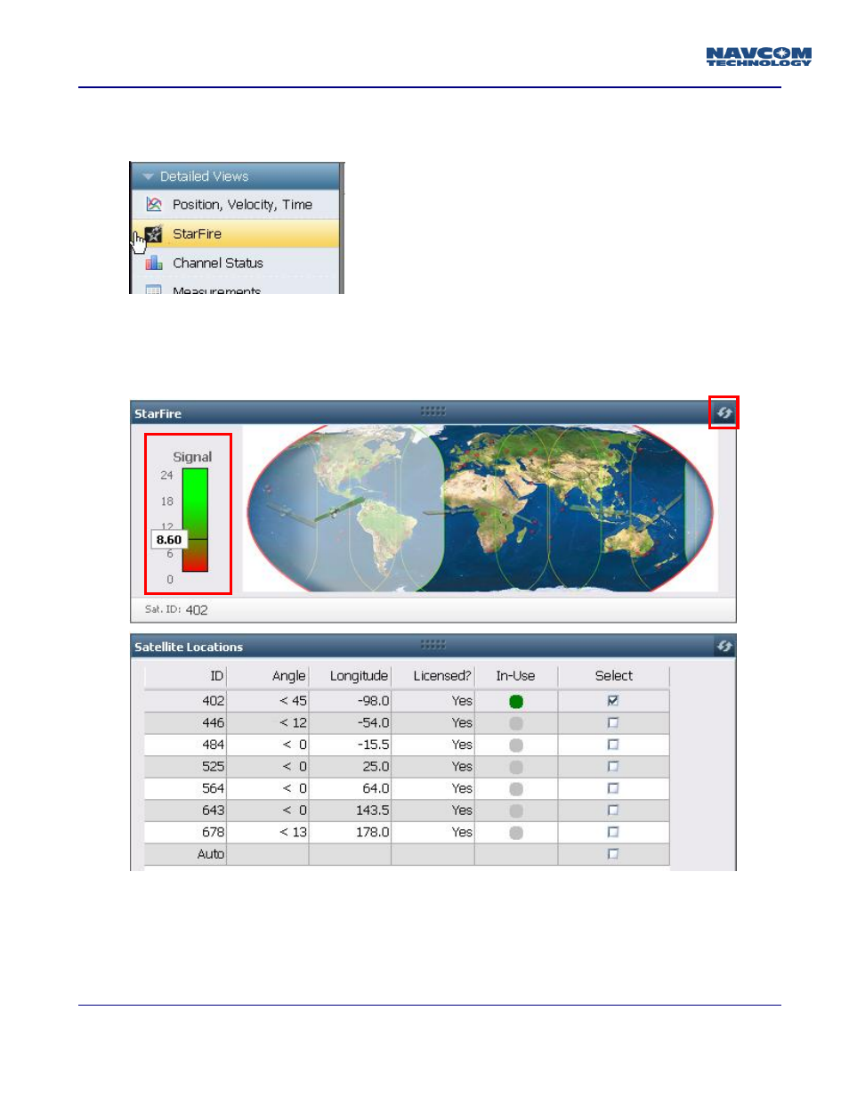Click the Position, Velocity, Time chart icon

pyautogui.click(x=154, y=205)
